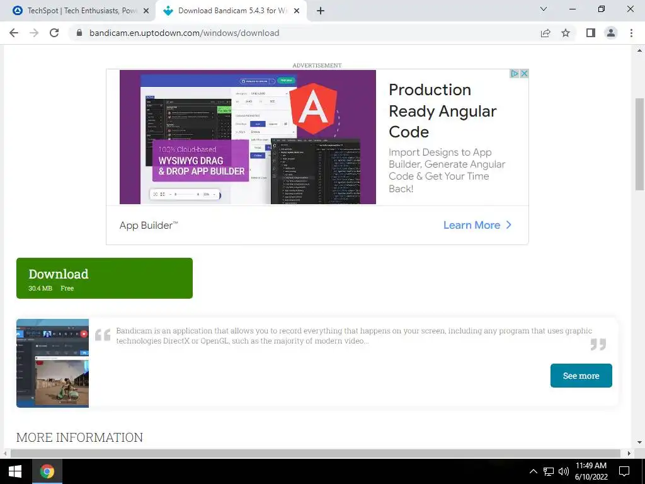The height and width of the screenshot is (484, 645).
Task: Click the Bandicam description text
Action: (354, 335)
